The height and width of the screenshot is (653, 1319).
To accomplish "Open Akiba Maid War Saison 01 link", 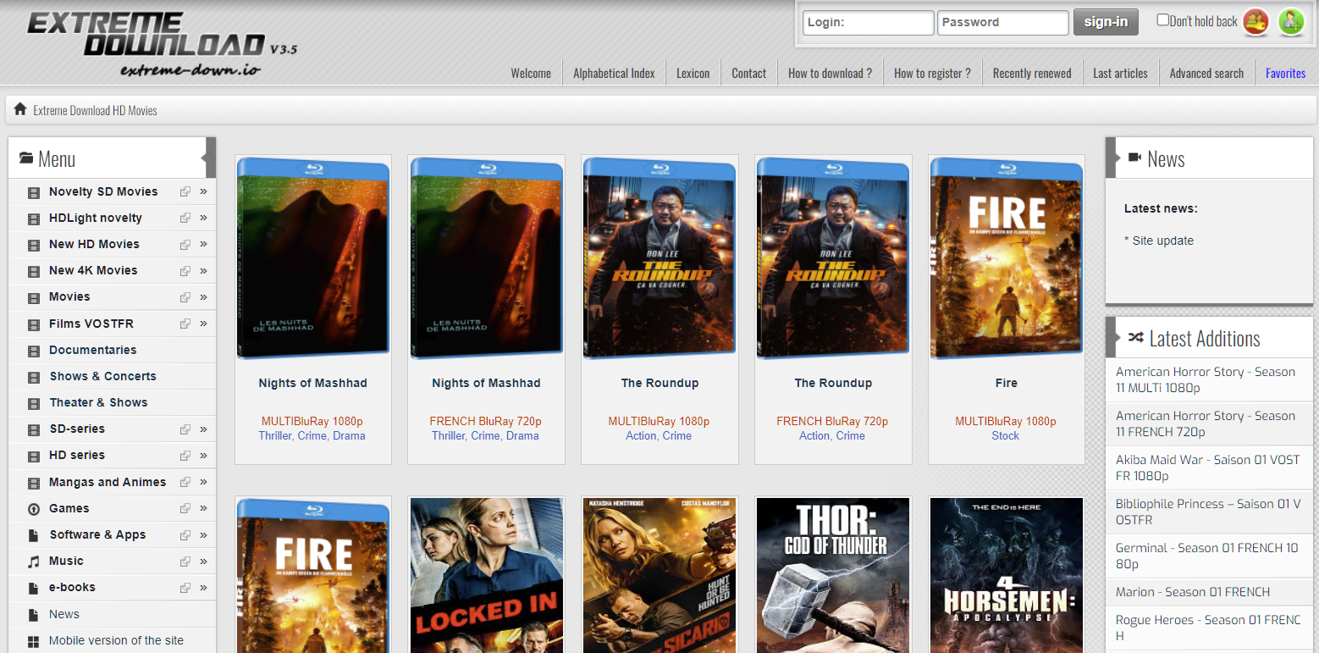I will click(x=1207, y=468).
